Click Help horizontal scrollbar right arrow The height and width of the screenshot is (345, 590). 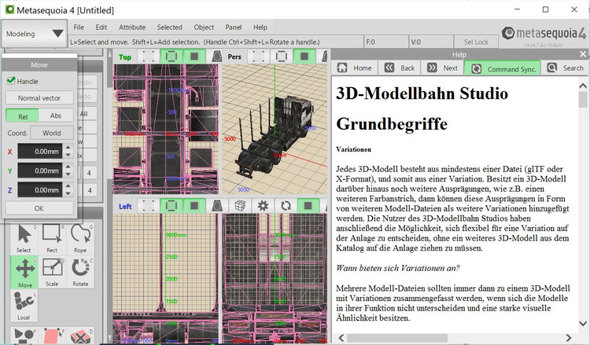[x=569, y=337]
